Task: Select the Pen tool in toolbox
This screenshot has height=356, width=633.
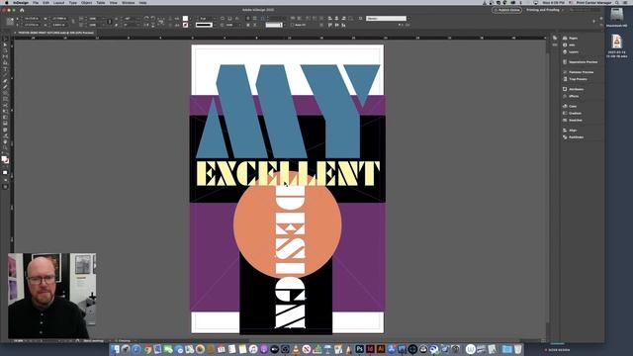Action: tap(5, 81)
